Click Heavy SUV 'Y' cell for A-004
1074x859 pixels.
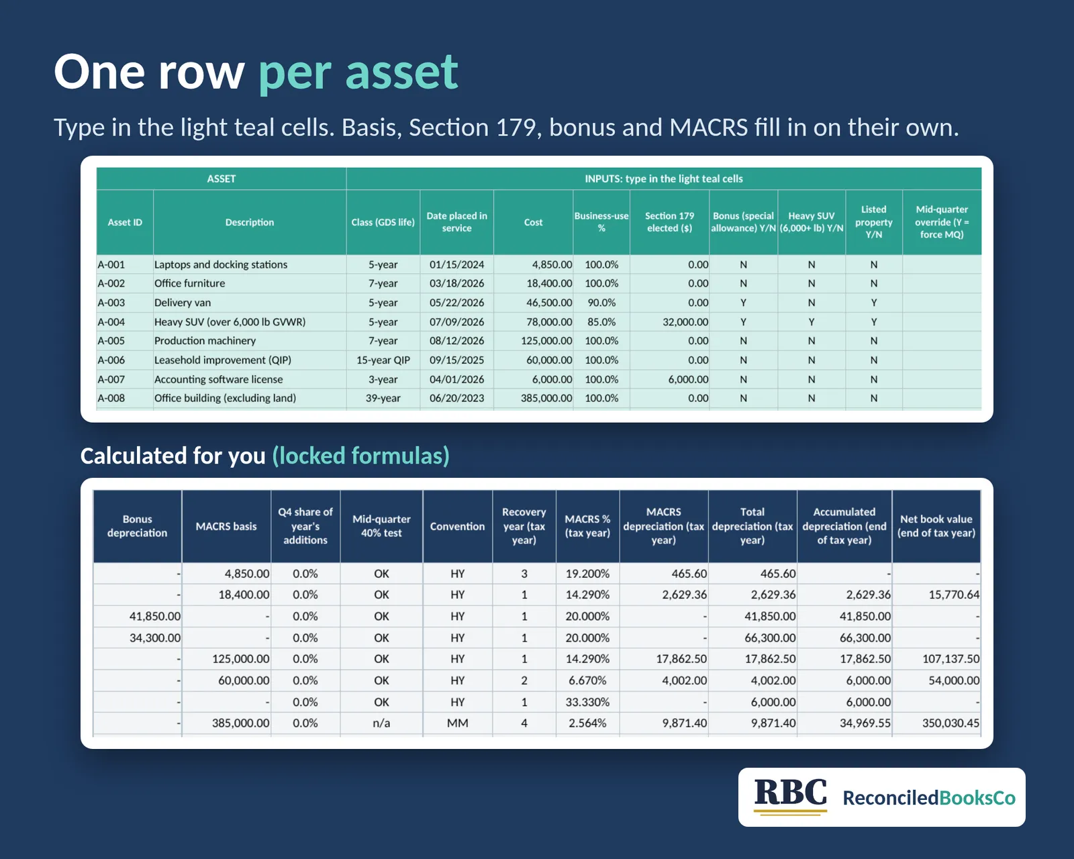tap(812, 322)
